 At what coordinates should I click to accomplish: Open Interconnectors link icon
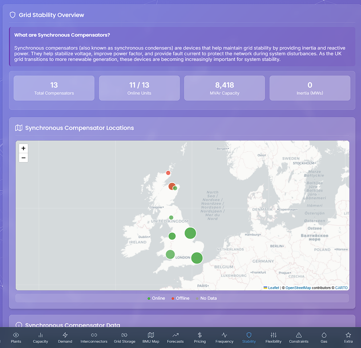click(x=94, y=335)
